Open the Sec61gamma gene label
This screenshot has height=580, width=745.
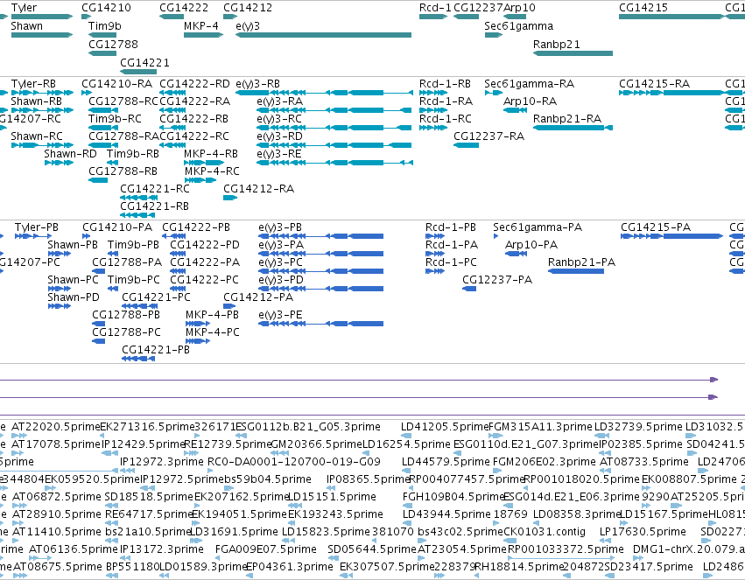(x=518, y=26)
